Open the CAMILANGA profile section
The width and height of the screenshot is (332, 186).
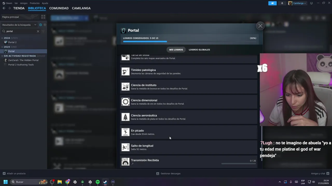[81, 8]
